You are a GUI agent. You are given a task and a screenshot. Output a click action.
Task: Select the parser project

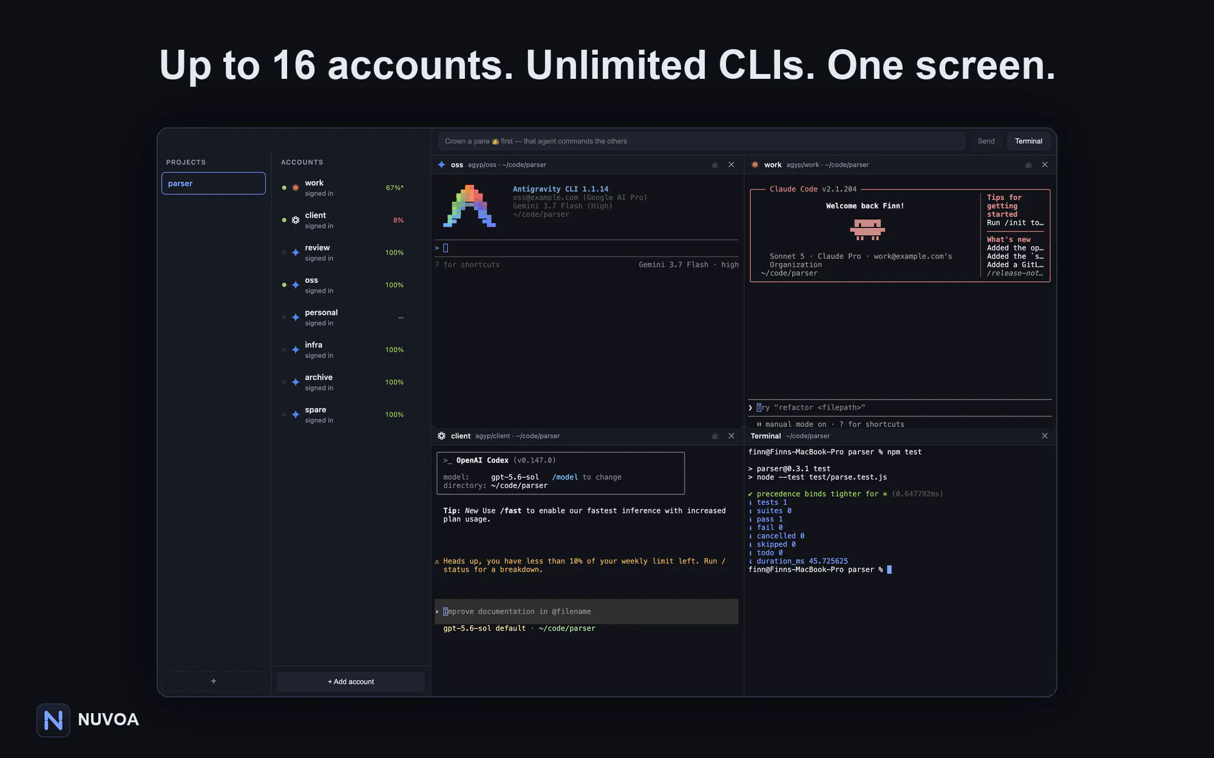pos(214,183)
